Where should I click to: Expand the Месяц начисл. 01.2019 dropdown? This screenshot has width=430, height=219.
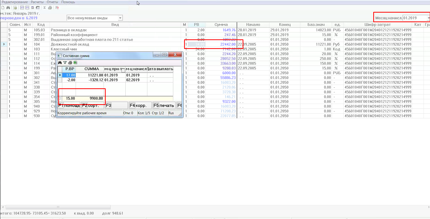point(428,18)
